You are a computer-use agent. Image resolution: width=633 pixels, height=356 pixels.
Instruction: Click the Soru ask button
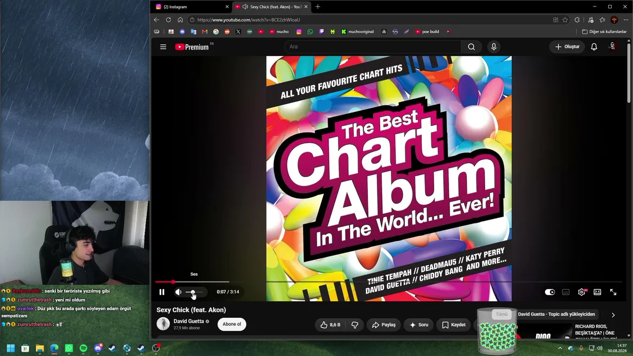coord(418,325)
